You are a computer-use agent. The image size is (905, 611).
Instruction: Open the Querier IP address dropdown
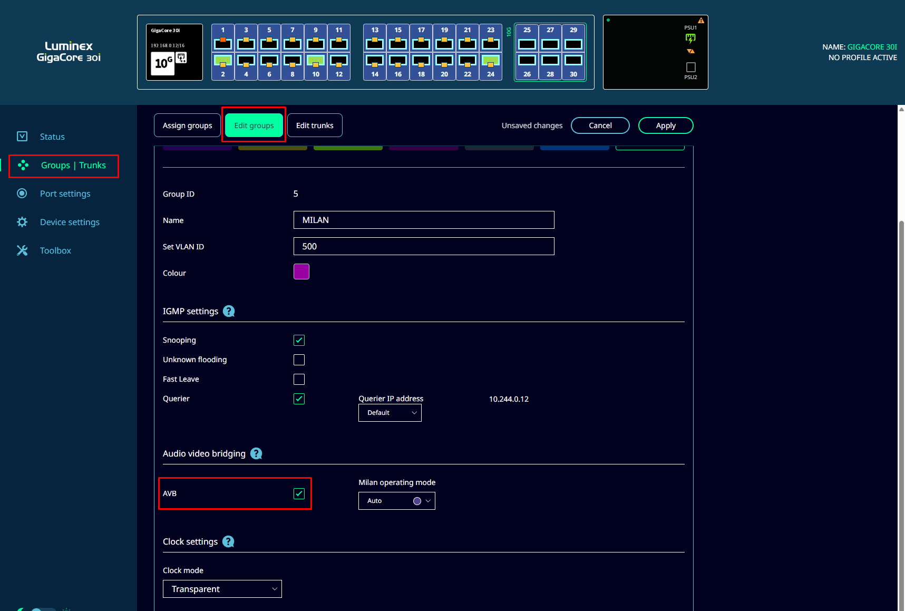pos(390,413)
